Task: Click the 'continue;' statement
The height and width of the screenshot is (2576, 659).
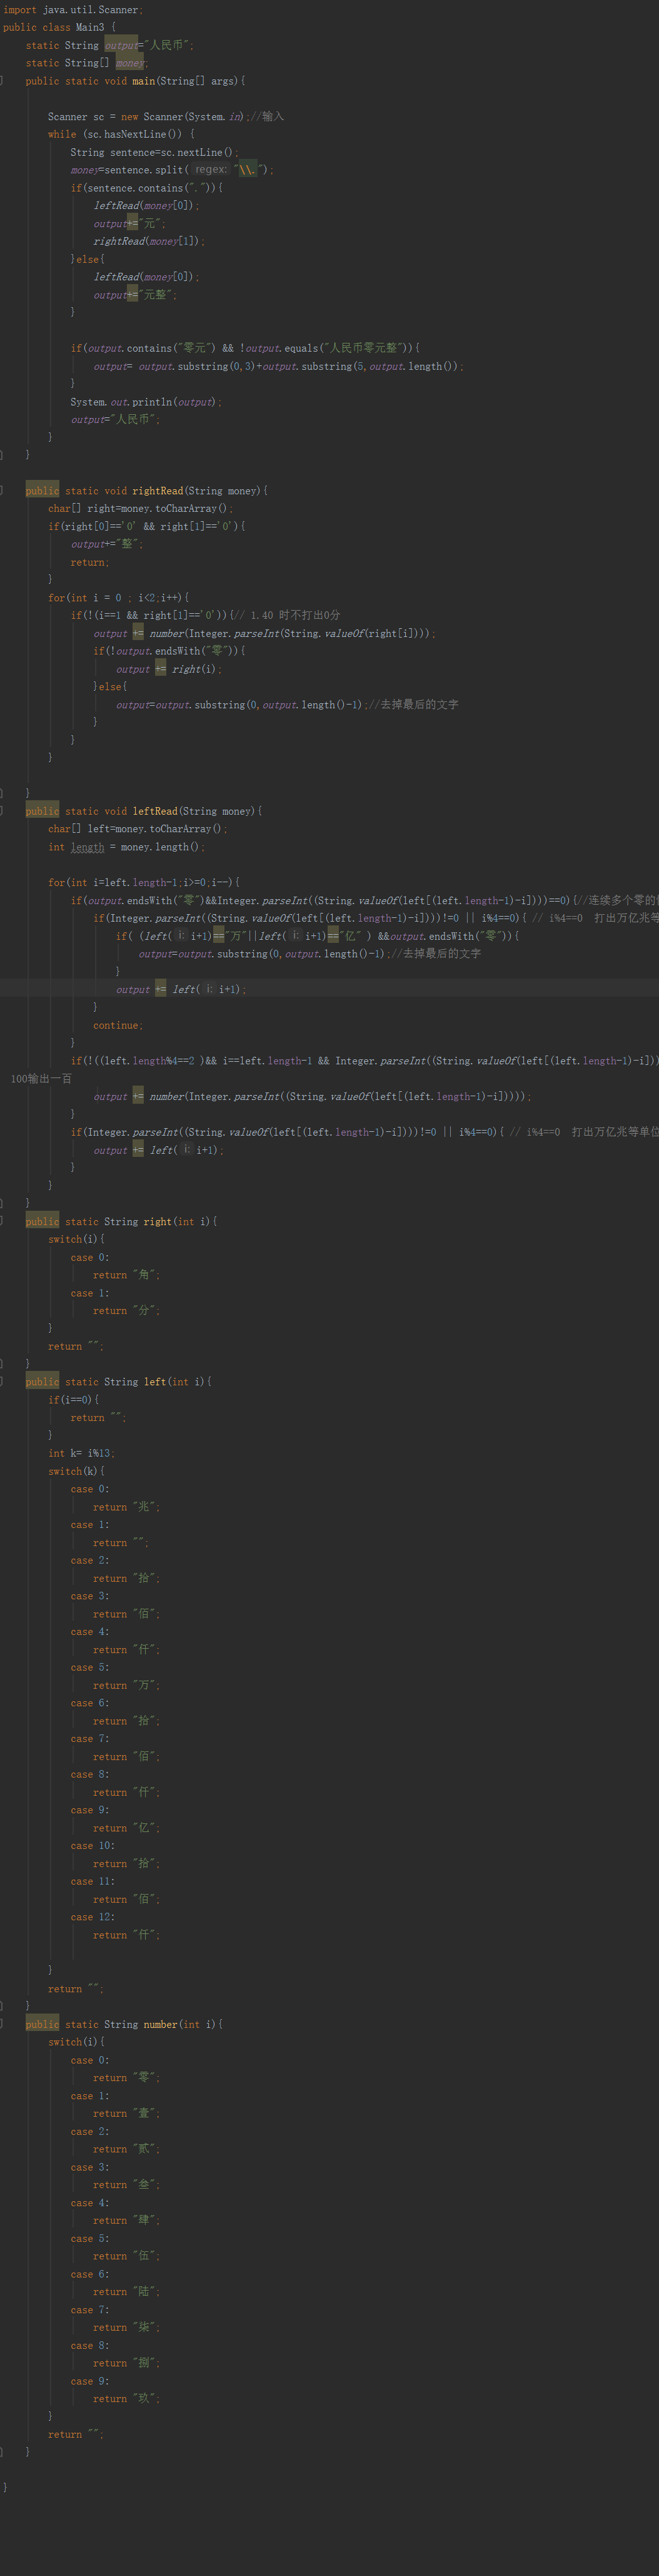Action: click(x=118, y=1026)
